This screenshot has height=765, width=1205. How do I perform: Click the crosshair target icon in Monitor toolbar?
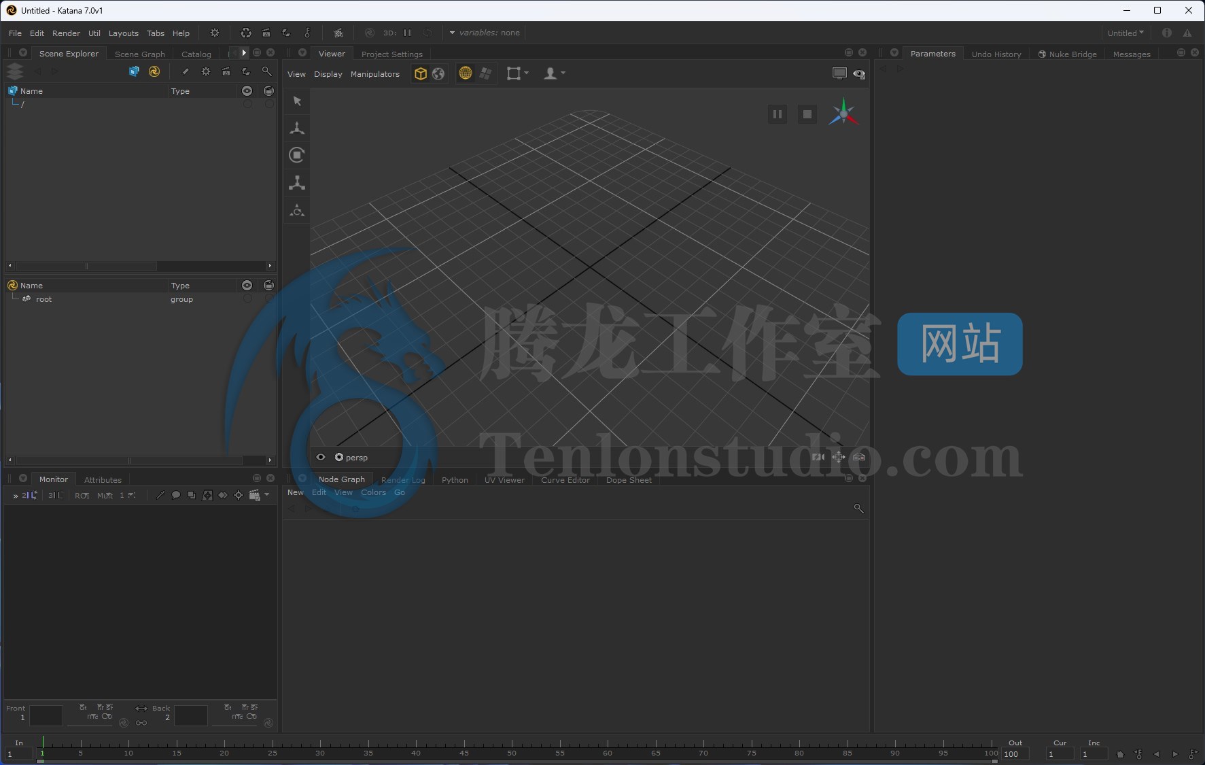click(x=239, y=495)
